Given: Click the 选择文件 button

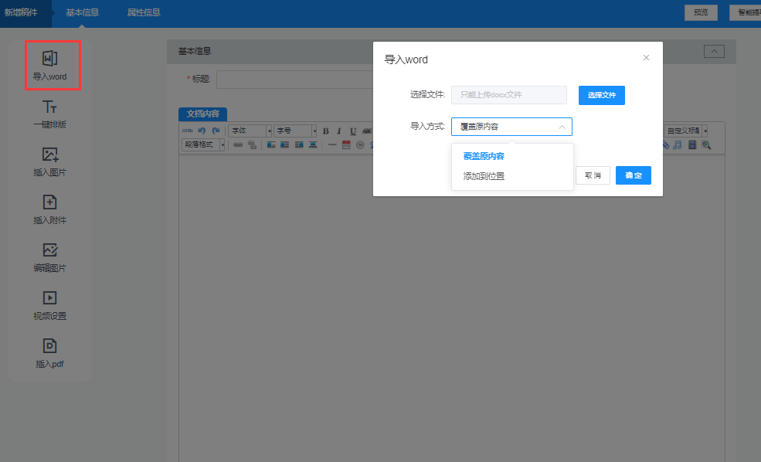Looking at the screenshot, I should pos(601,95).
